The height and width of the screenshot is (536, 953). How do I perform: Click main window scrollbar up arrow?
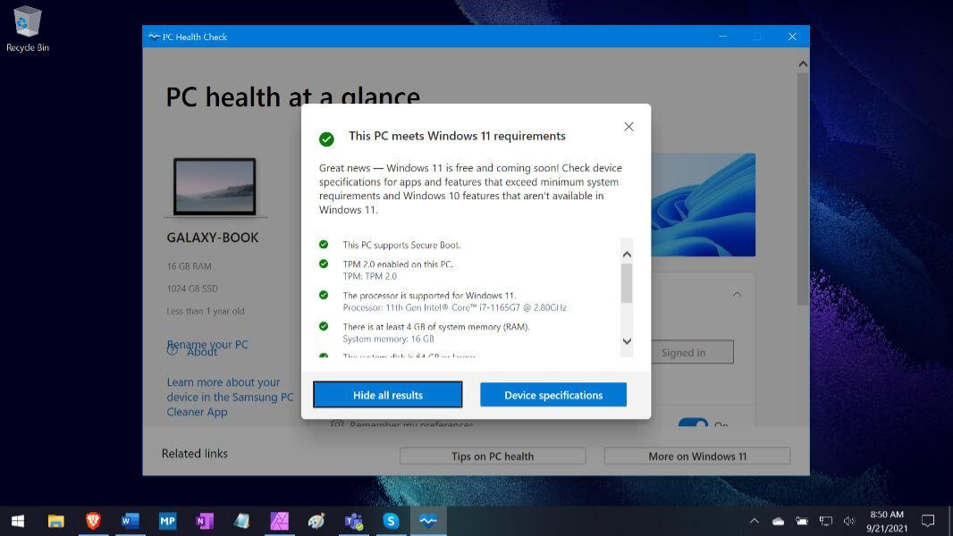click(803, 63)
